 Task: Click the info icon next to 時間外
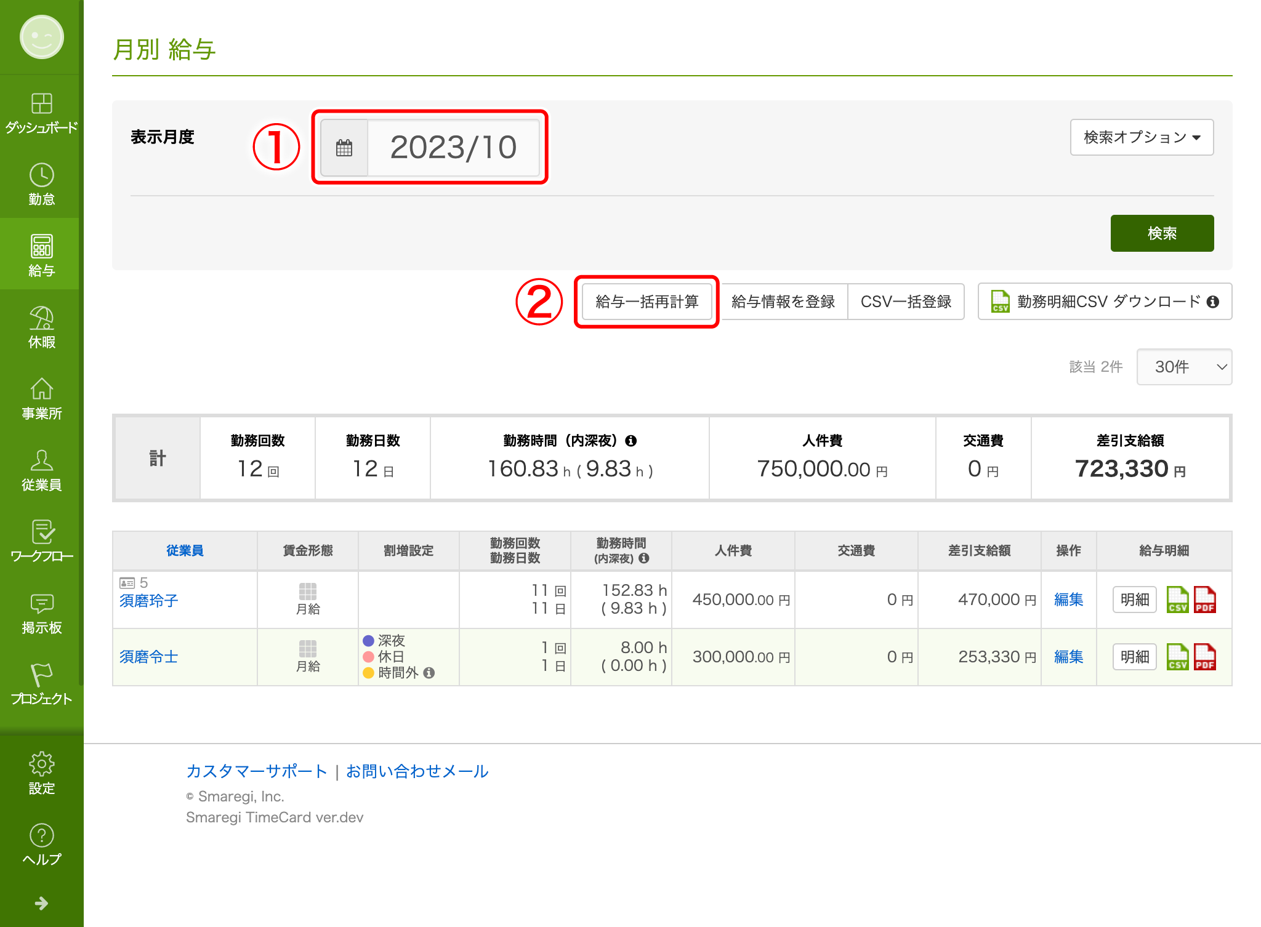pyautogui.click(x=429, y=673)
